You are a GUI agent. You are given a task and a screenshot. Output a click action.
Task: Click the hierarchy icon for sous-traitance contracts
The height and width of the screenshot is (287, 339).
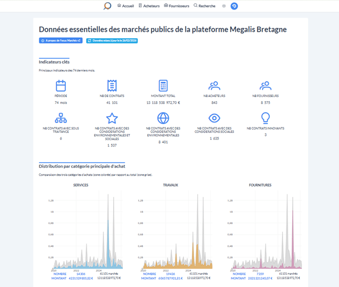(61, 118)
